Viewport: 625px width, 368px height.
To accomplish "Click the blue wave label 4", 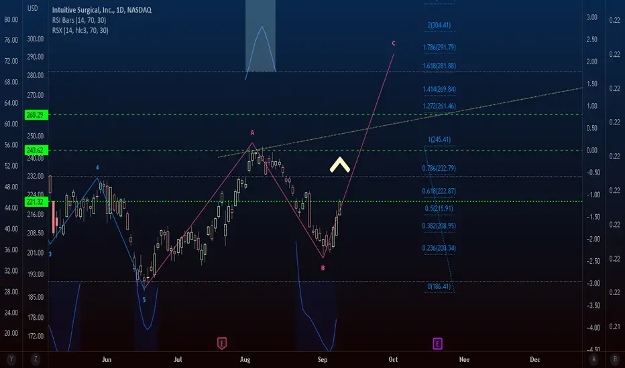I will click(x=97, y=167).
